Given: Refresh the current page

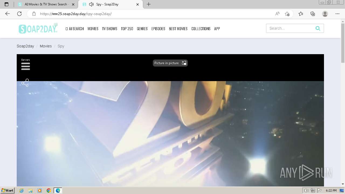Looking at the screenshot, I should (x=19, y=14).
